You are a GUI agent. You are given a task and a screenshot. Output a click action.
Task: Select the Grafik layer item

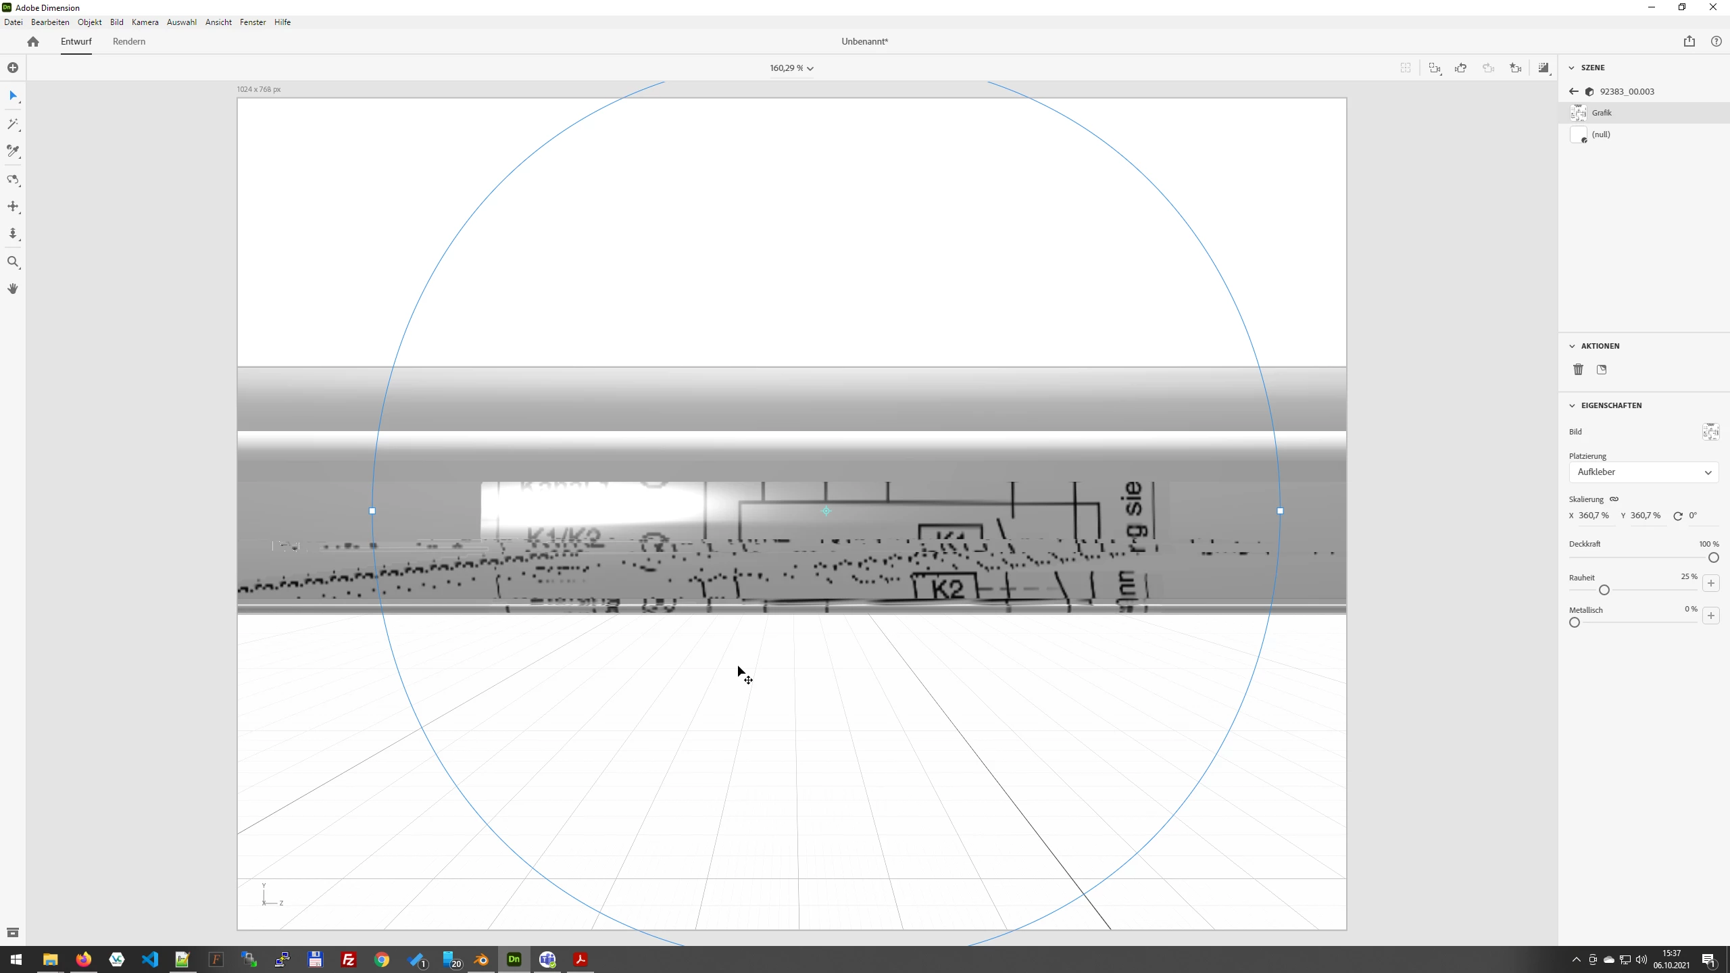(1602, 113)
